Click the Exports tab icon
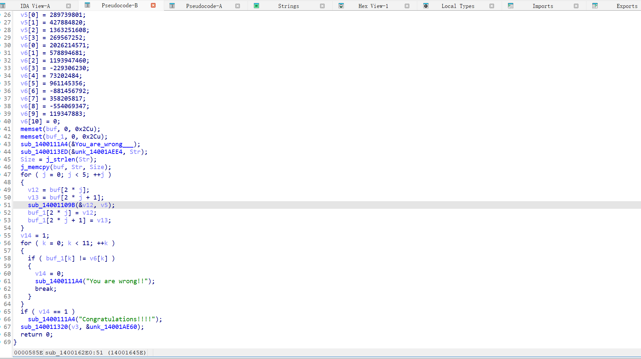Screen dimensions: 641x359 click(x=595, y=6)
